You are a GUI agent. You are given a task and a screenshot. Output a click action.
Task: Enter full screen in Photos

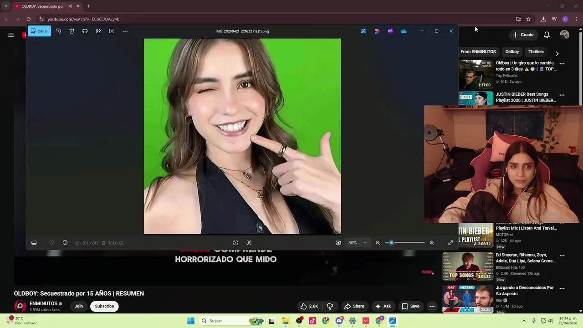pos(450,243)
